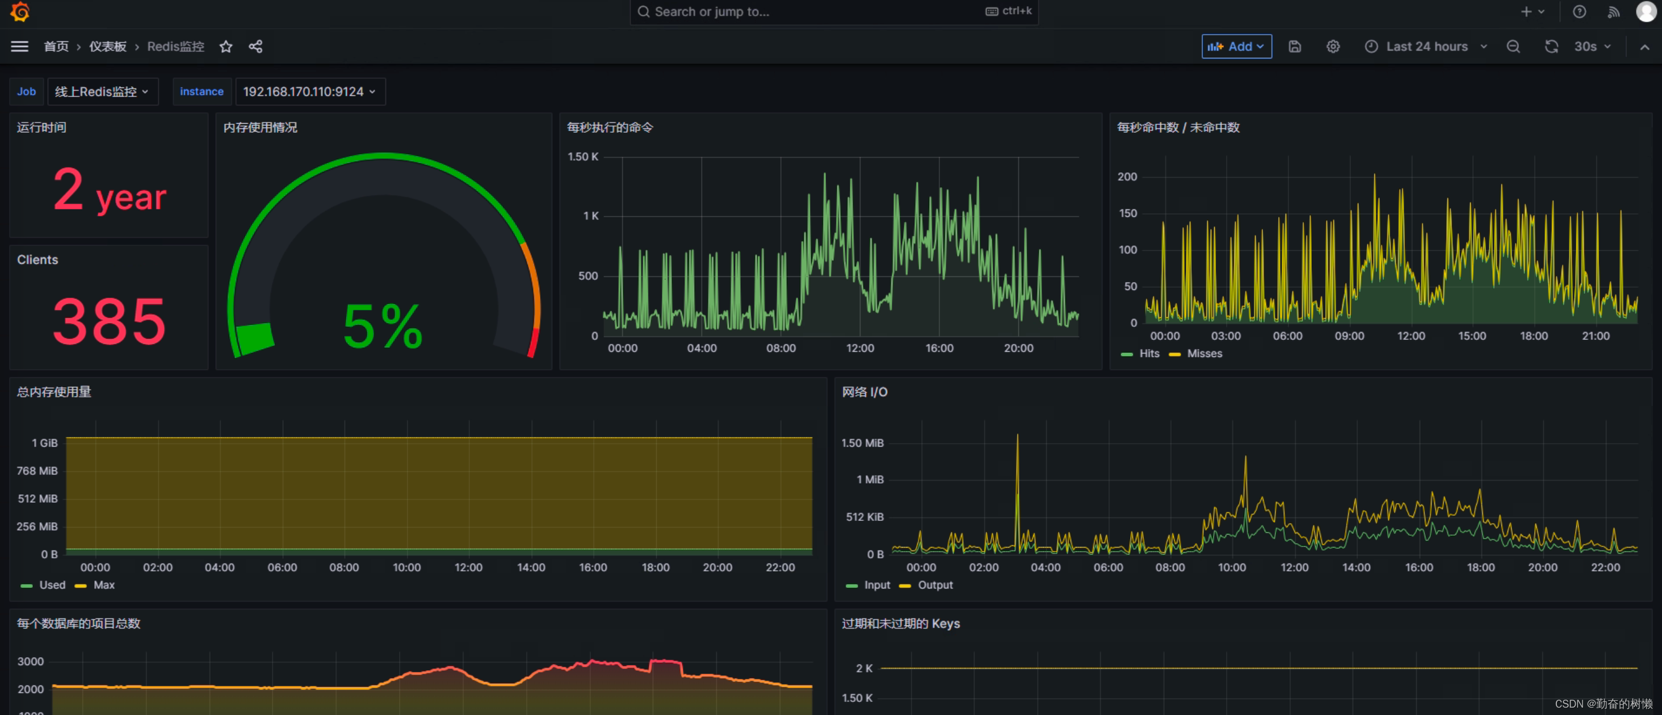Click the 过期和未过期的 Keys panel title
1662x715 pixels.
(x=901, y=623)
